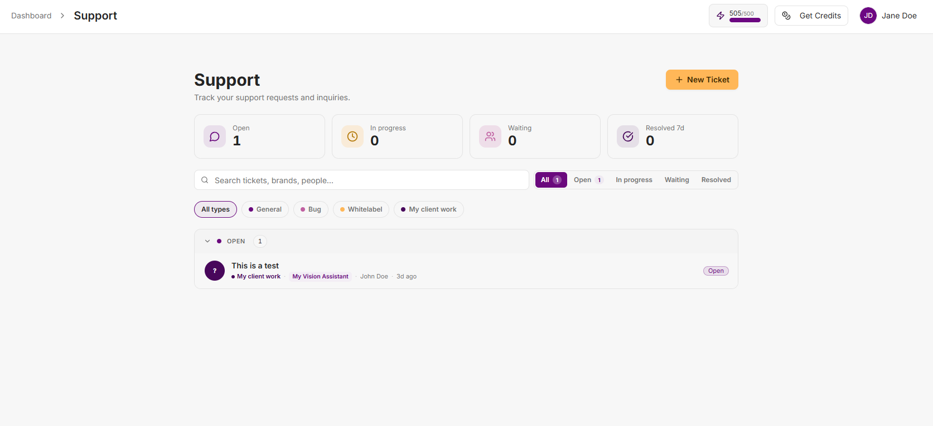The width and height of the screenshot is (933, 426).
Task: Click the Resolved 7d stat label
Action: (x=665, y=128)
